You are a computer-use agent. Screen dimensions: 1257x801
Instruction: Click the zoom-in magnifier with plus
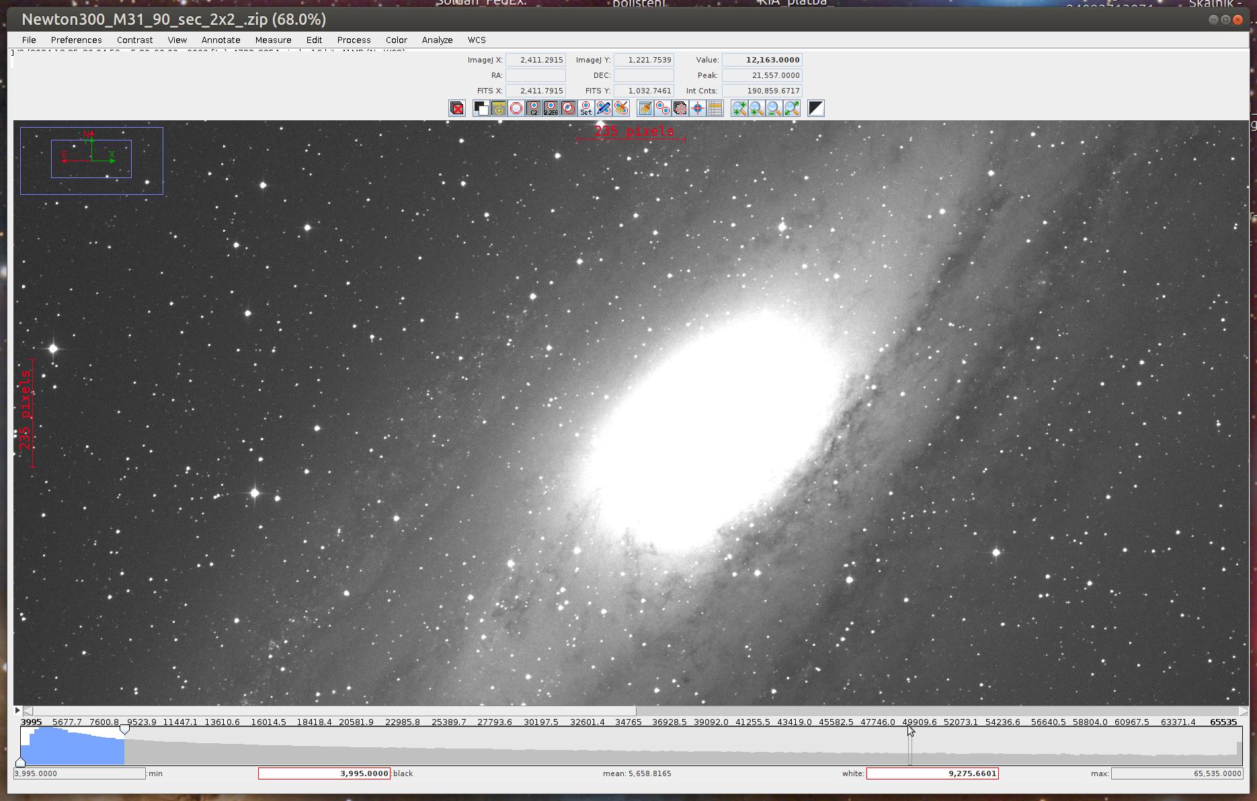tap(757, 108)
